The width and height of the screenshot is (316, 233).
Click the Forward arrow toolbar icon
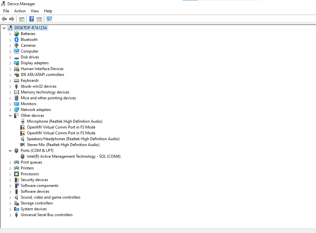pos(12,19)
